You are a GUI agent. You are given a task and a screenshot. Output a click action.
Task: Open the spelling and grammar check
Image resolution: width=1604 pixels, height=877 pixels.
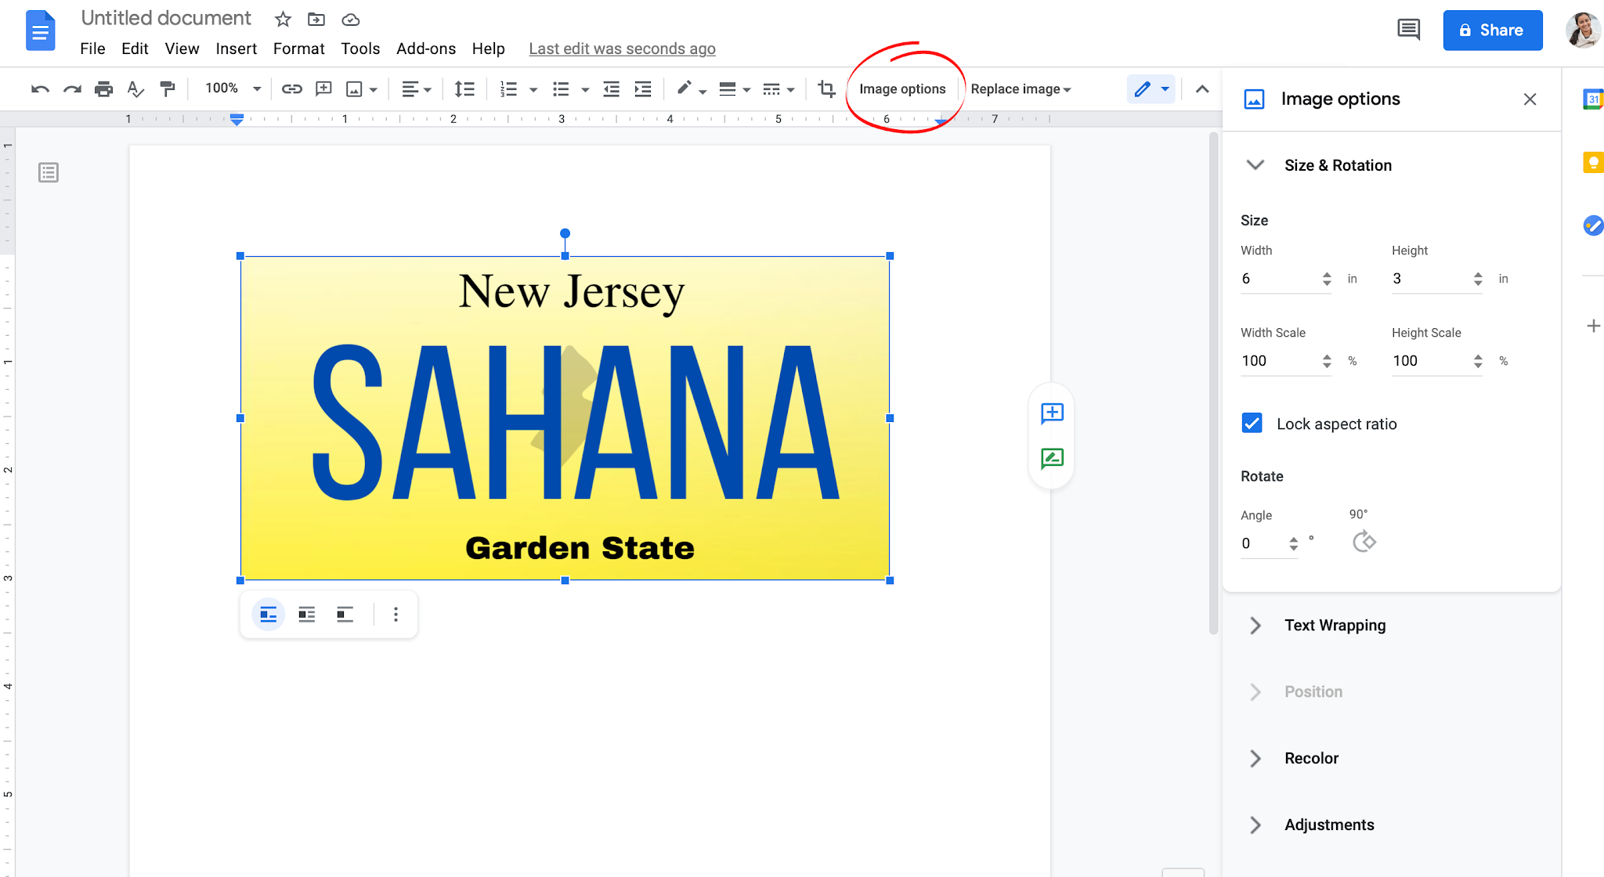(x=135, y=88)
